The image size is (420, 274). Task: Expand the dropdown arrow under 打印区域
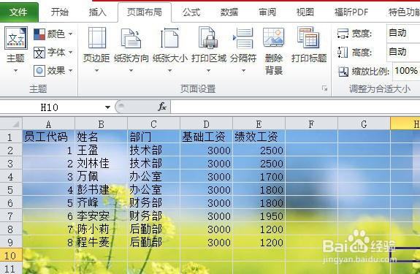(208, 71)
